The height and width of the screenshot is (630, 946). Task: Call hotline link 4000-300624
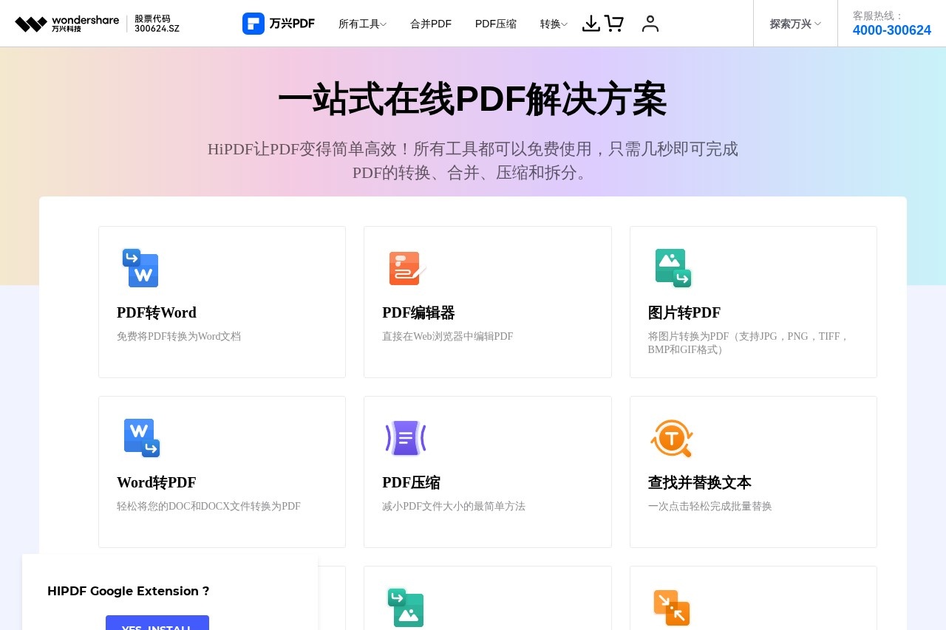pyautogui.click(x=892, y=30)
